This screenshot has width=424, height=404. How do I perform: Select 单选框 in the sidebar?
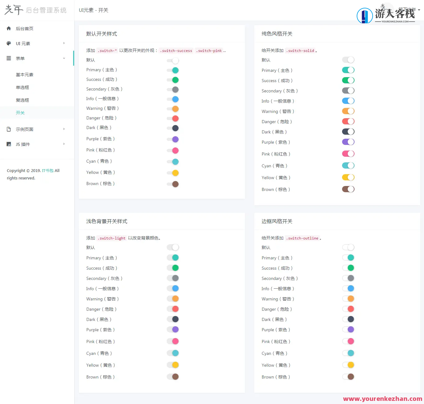tap(22, 87)
